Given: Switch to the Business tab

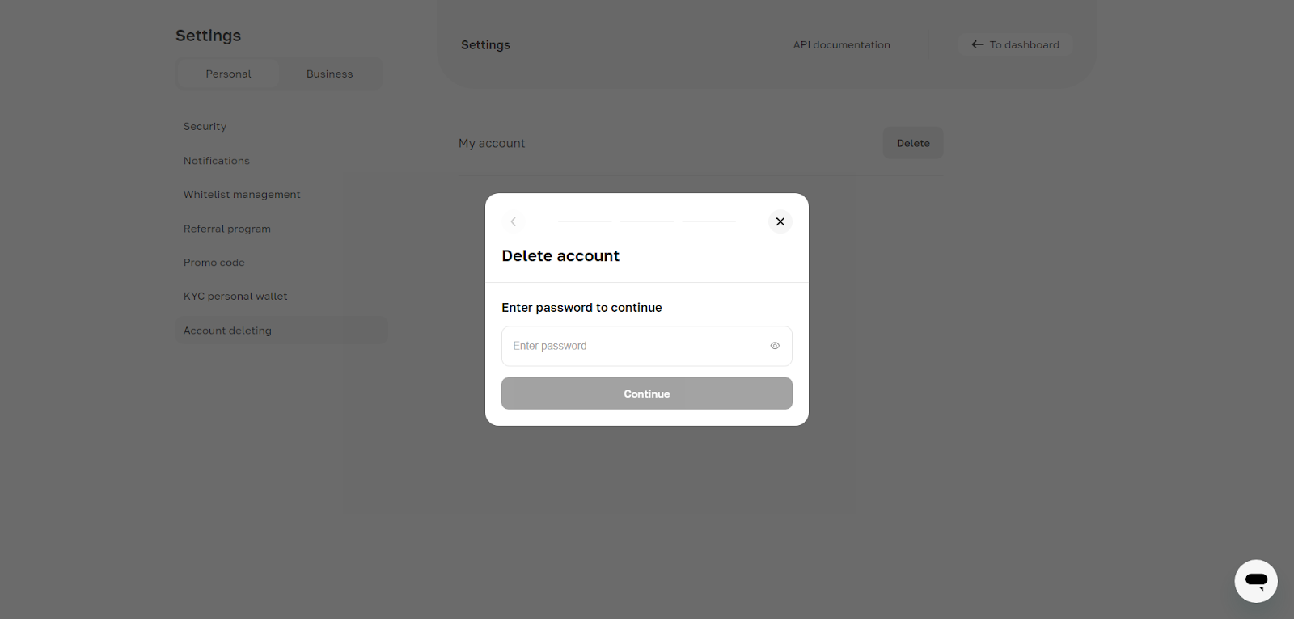Looking at the screenshot, I should pyautogui.click(x=329, y=74).
